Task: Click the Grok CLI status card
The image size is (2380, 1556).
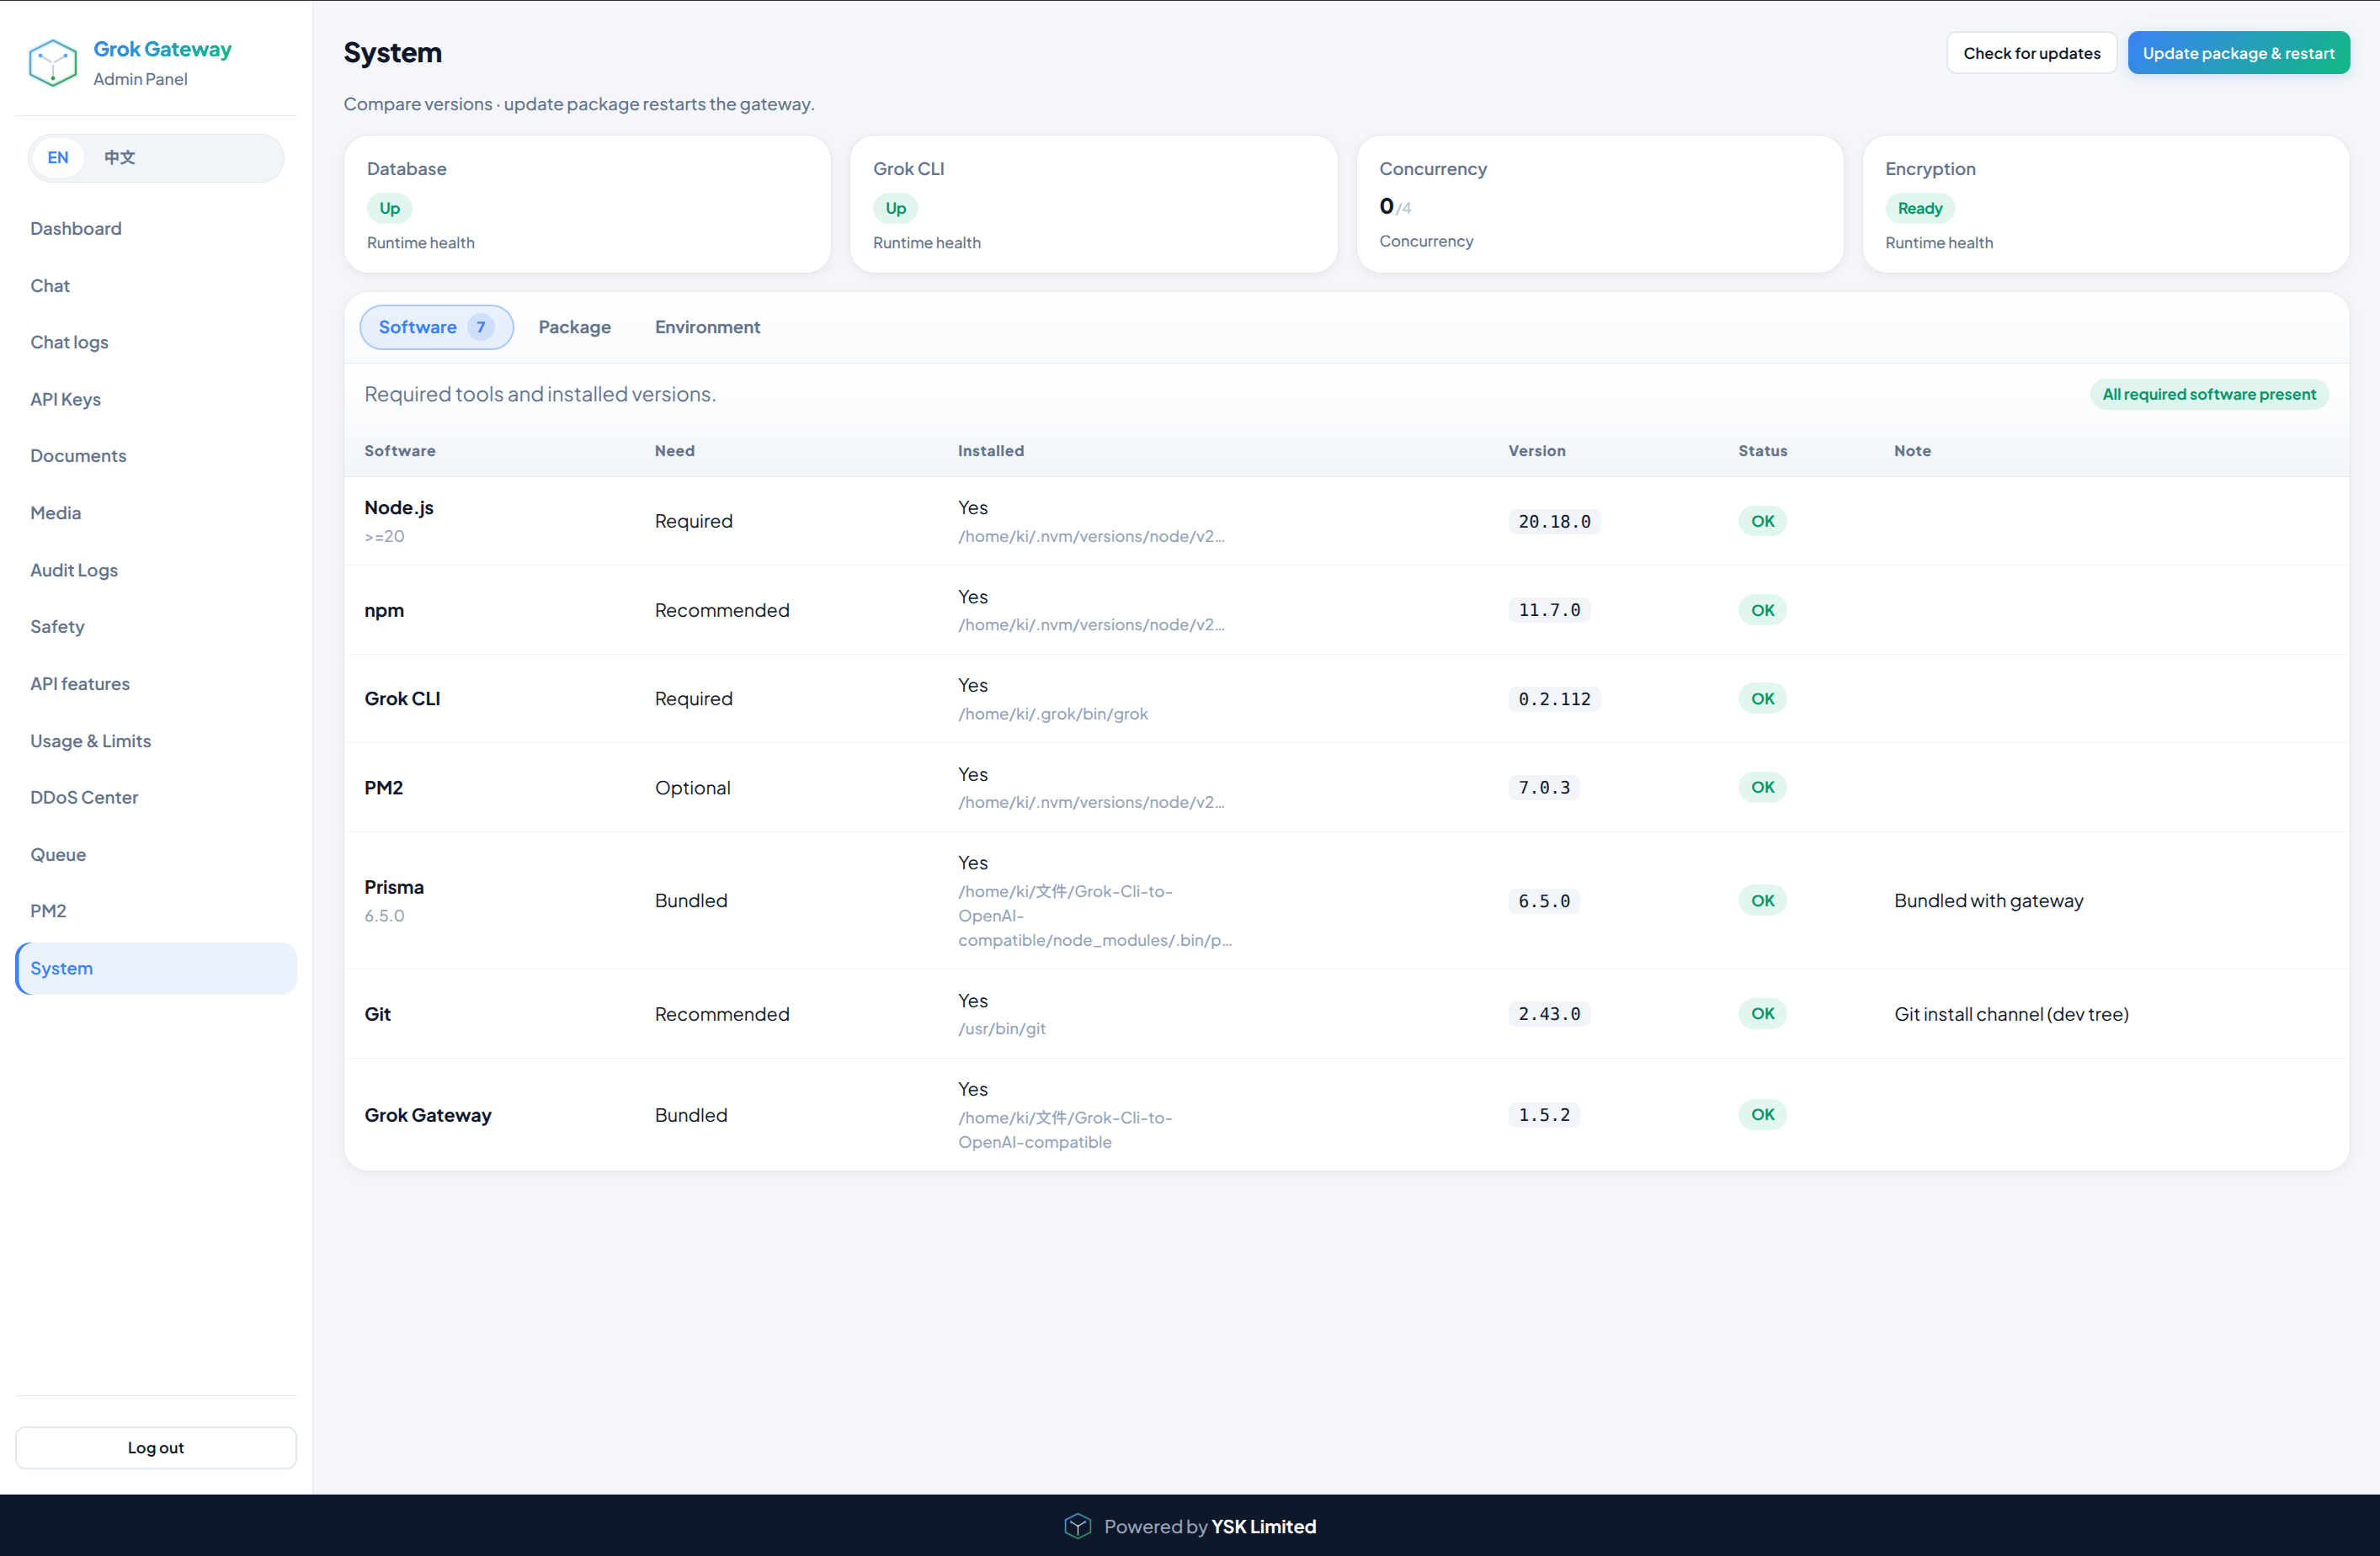Action: tap(1094, 204)
